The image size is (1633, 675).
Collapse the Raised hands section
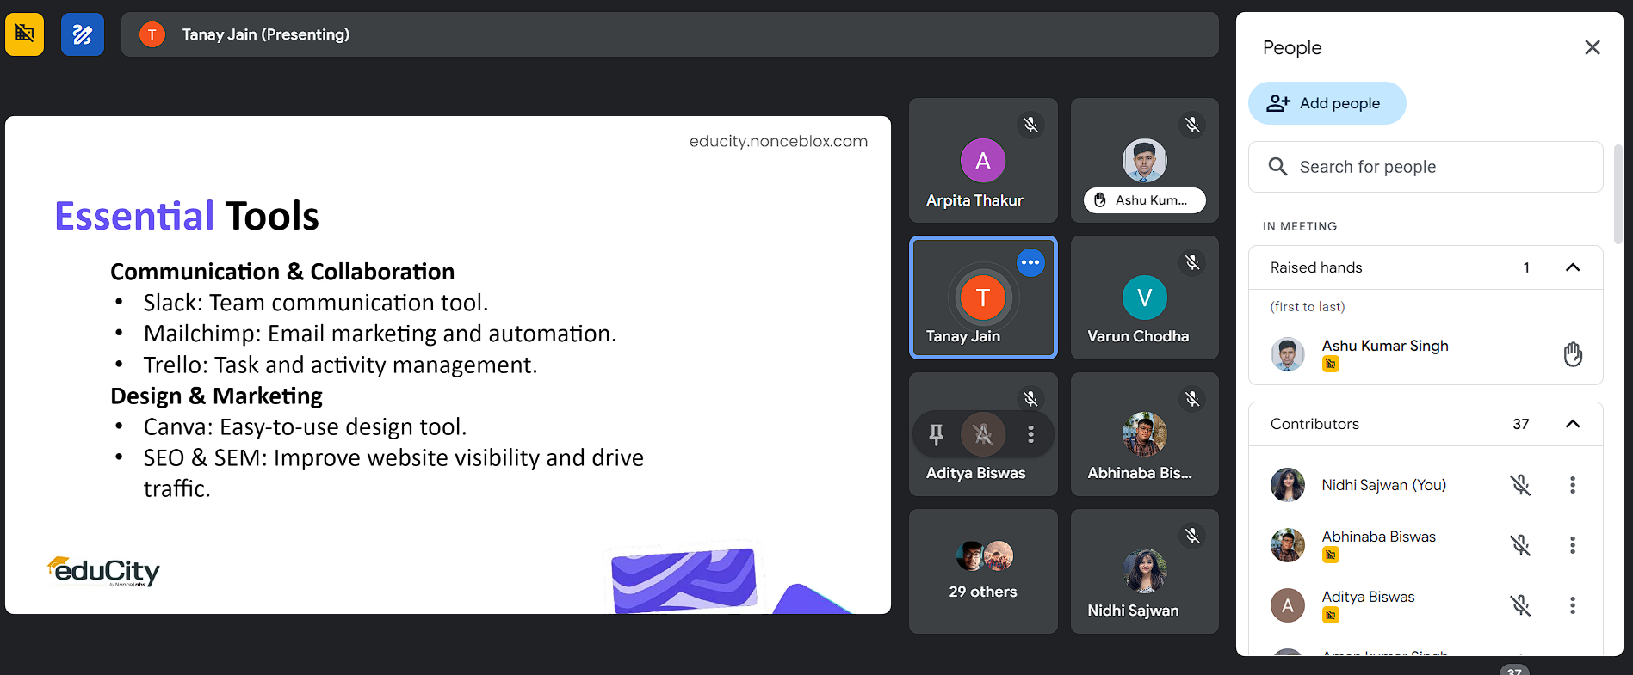tap(1573, 267)
